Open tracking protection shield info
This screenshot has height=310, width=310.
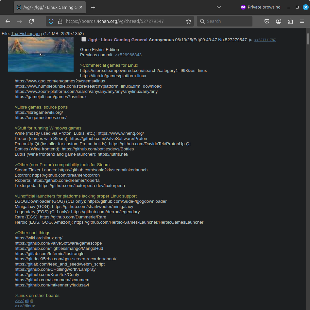coord(51,21)
